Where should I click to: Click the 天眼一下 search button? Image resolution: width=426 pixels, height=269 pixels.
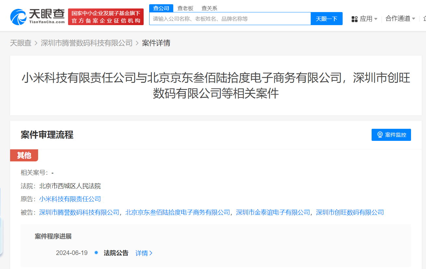[x=326, y=19]
